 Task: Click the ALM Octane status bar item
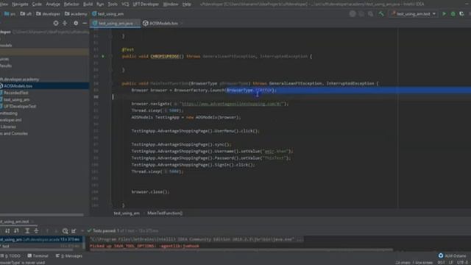(452, 255)
